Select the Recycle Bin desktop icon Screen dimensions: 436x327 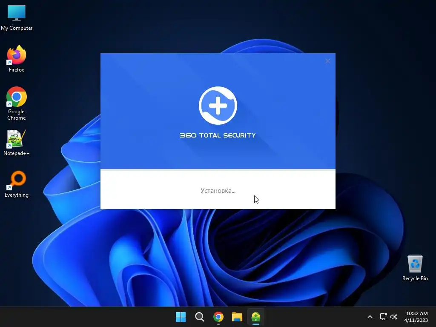[415, 268]
